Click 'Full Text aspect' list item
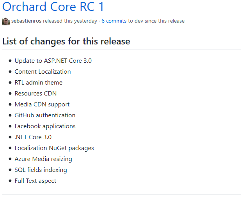The height and width of the screenshot is (198, 245). [x=36, y=181]
